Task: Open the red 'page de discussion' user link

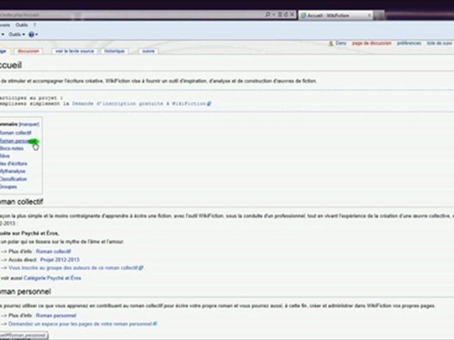Action: (372, 43)
